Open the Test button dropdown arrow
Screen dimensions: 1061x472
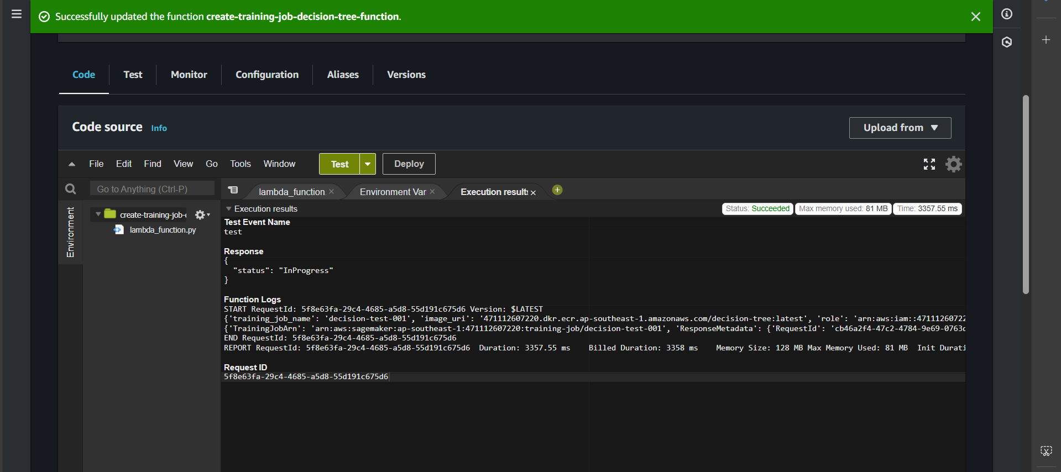(x=368, y=164)
